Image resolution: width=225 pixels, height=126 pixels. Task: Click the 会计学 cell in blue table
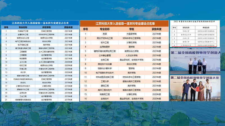click(x=23, y=72)
